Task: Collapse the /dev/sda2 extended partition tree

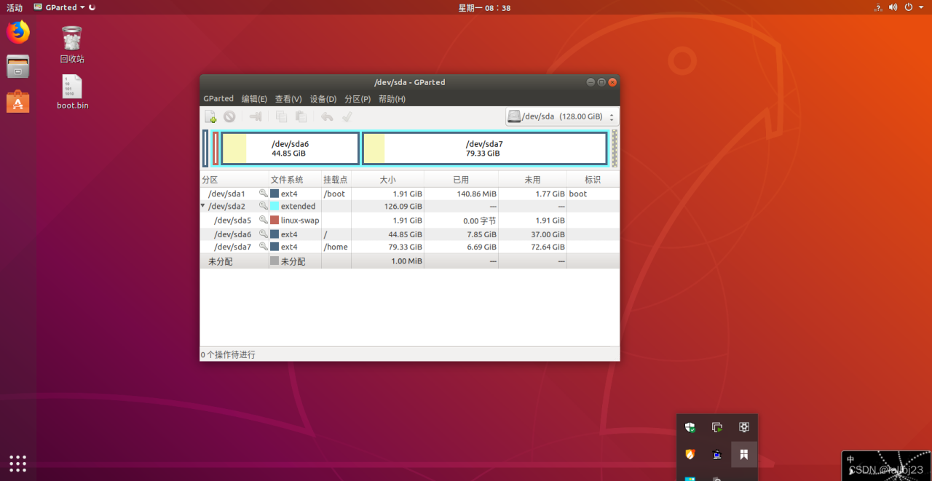Action: (203, 207)
